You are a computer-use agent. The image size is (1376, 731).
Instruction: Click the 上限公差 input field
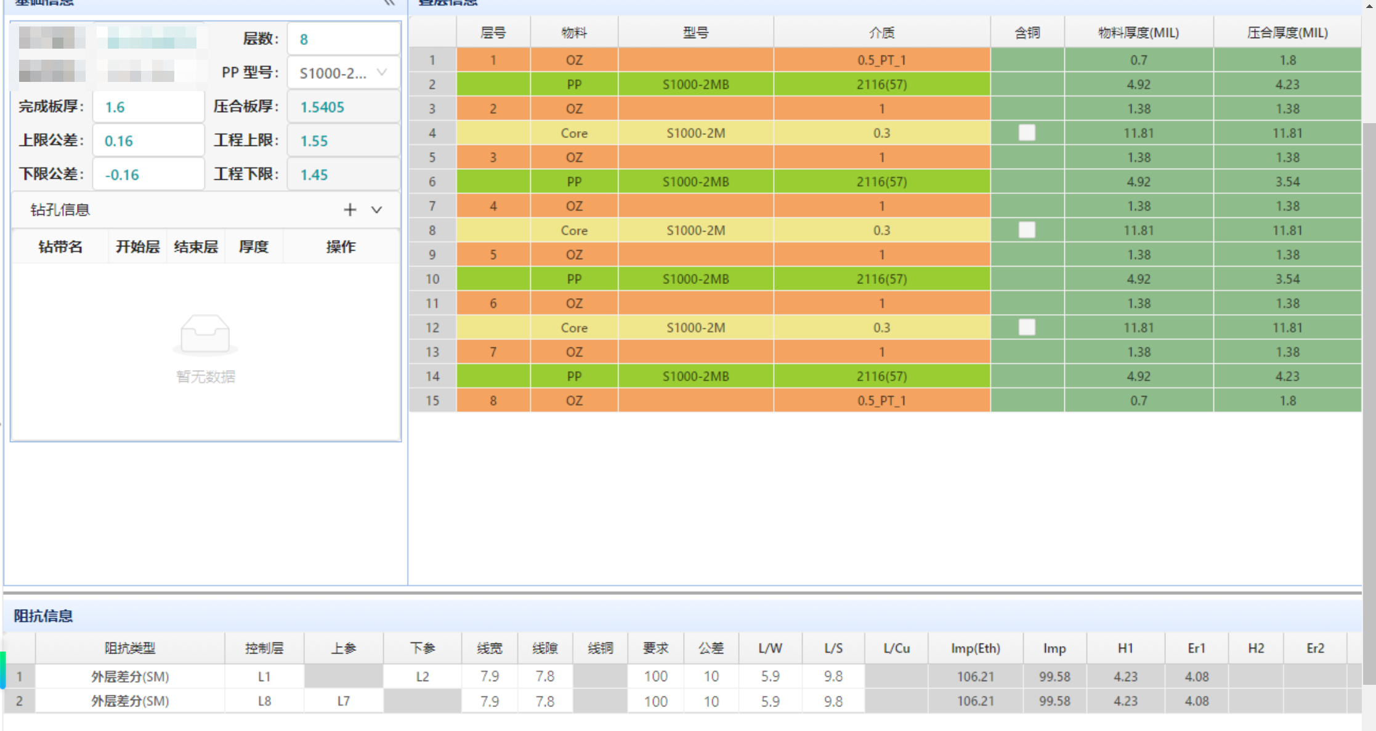pos(148,141)
